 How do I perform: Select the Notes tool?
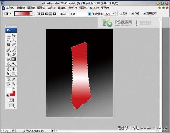[8, 79]
